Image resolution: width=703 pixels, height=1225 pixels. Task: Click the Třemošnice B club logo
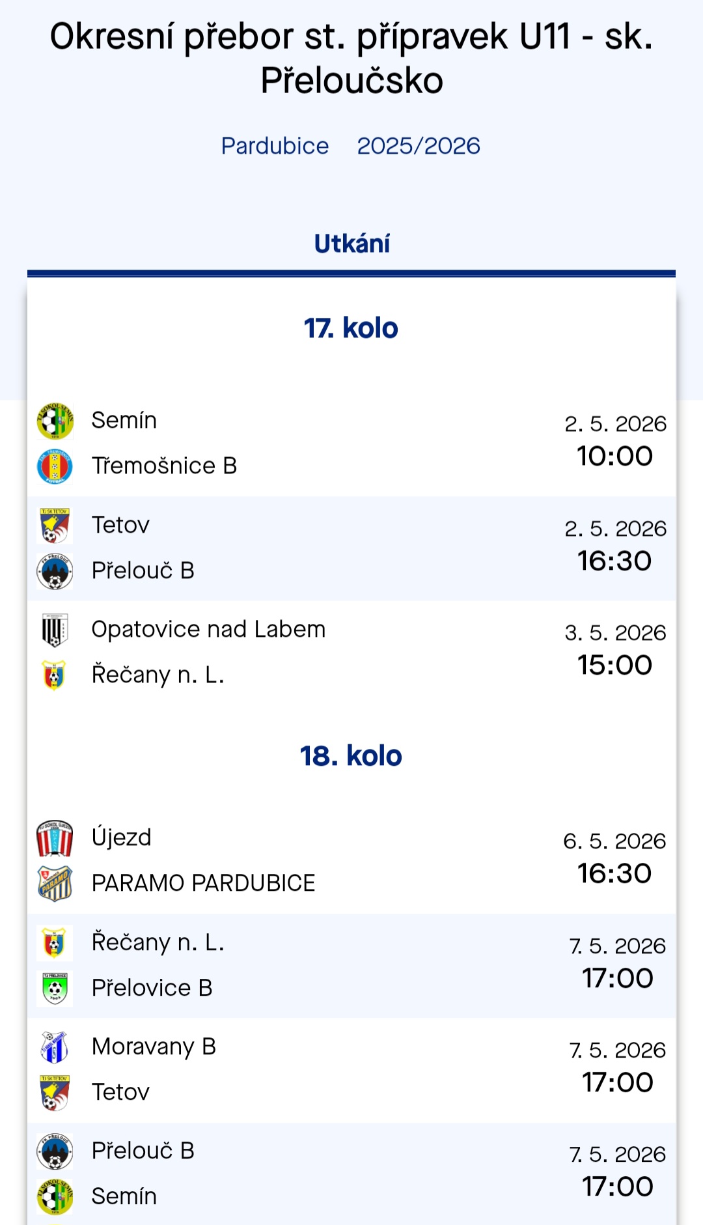coord(55,466)
